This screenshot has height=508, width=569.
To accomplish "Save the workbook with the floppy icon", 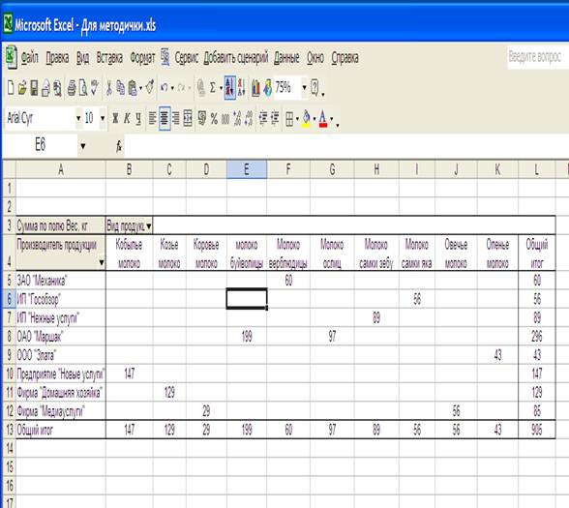I will (x=34, y=88).
